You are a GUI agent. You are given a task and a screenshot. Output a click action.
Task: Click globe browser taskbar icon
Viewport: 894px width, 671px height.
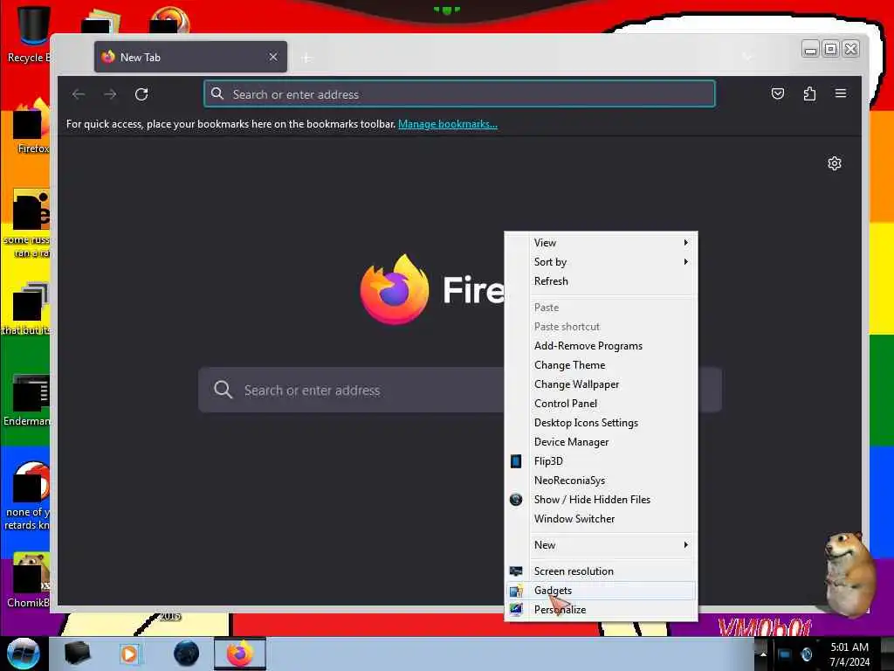(187, 654)
